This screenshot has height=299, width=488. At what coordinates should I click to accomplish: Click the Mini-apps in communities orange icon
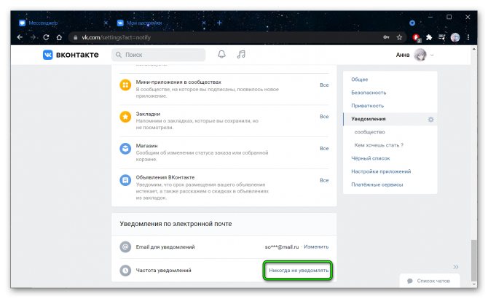[x=125, y=85]
